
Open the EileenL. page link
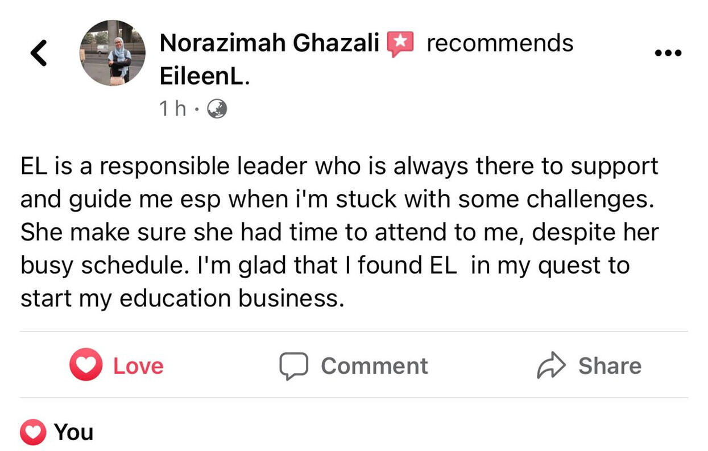pos(204,76)
